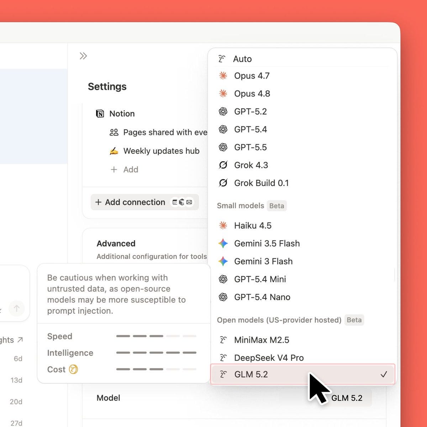Screen dimensions: 427x427
Task: Click the arrow icon beside the truncated ghts link
Action: pyautogui.click(x=20, y=340)
